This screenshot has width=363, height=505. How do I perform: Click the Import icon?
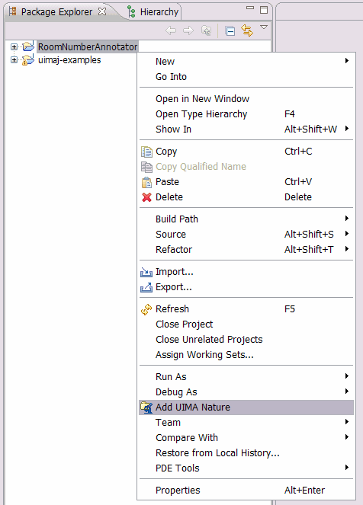pos(146,272)
